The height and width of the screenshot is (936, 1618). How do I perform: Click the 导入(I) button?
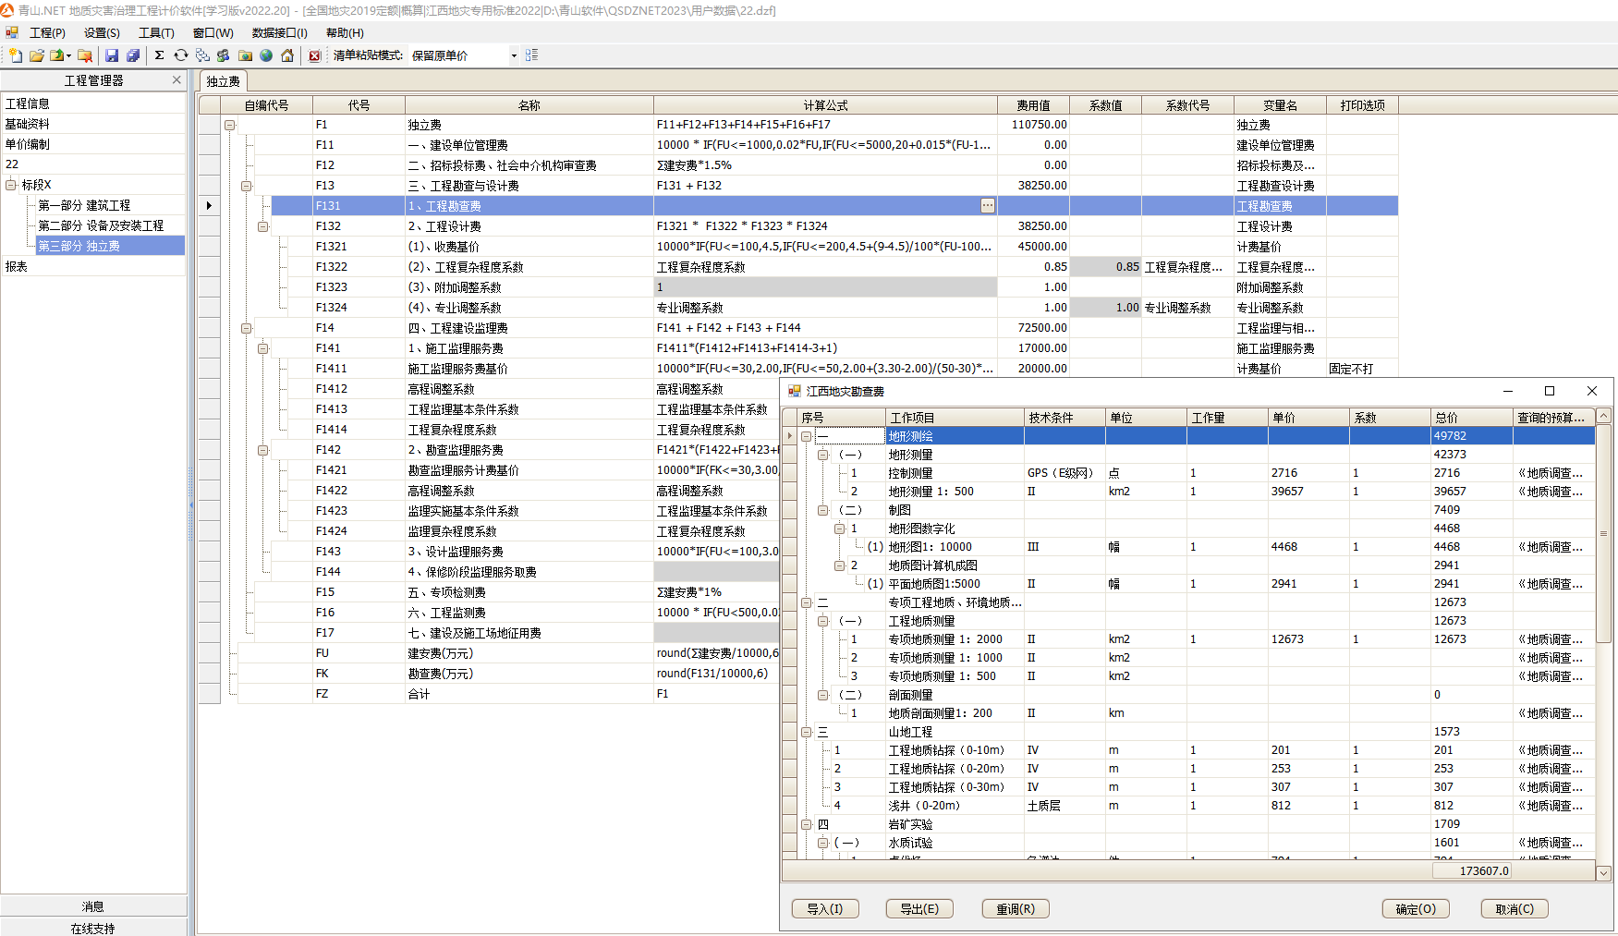(x=824, y=908)
